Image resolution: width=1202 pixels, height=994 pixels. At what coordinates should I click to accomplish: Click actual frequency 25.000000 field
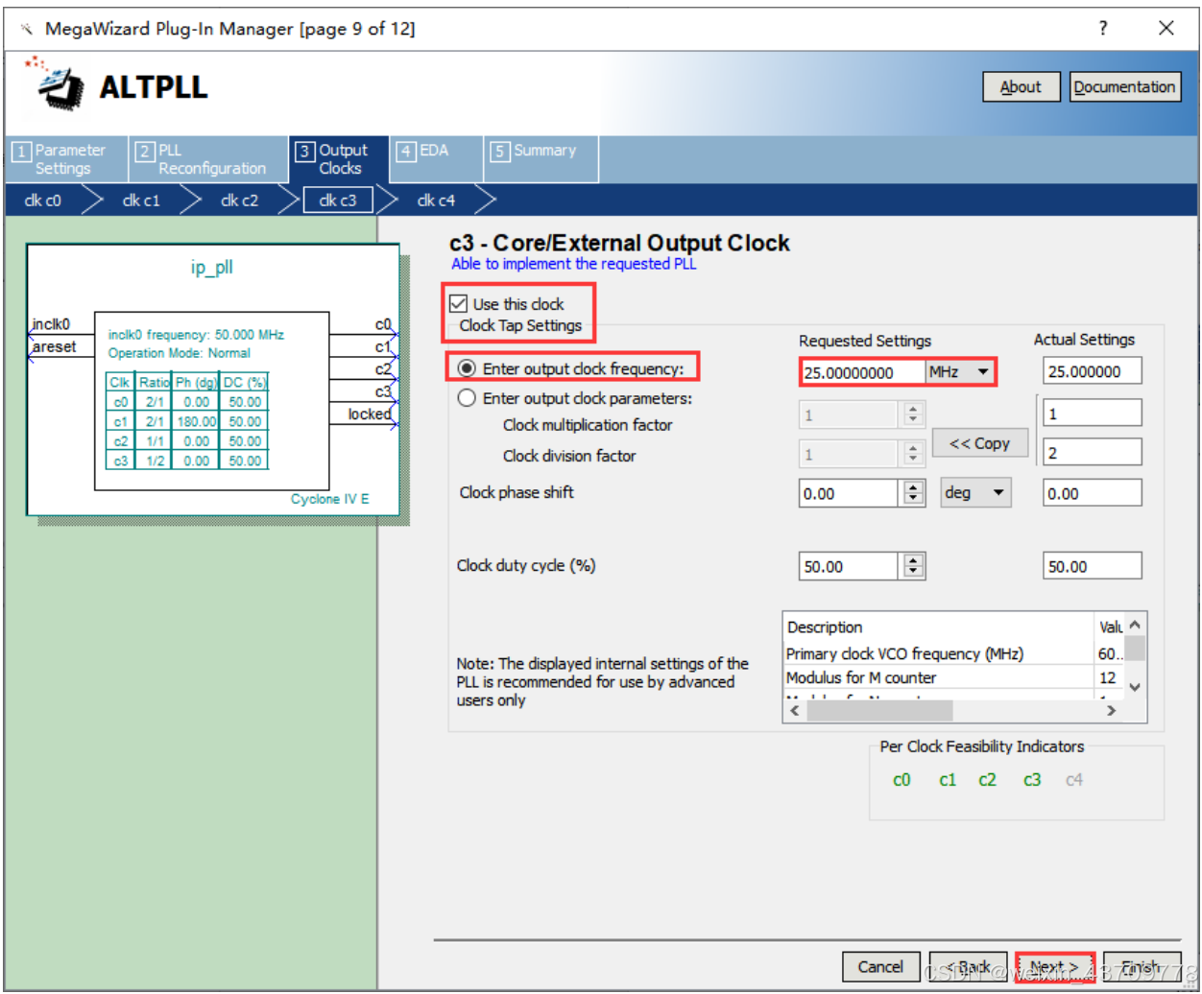click(x=1092, y=371)
